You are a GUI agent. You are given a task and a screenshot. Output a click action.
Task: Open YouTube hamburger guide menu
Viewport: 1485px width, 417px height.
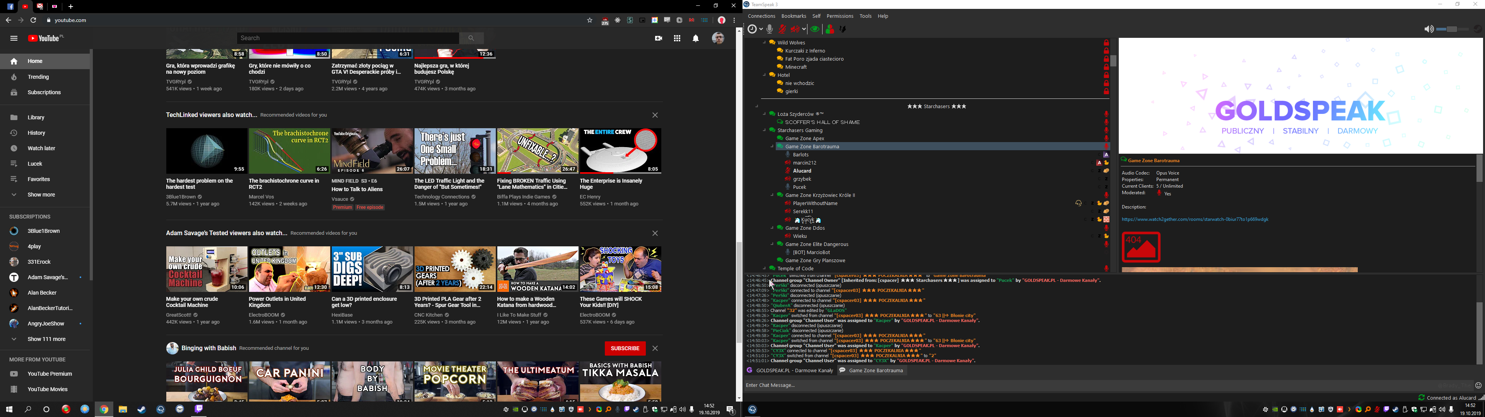pyautogui.click(x=14, y=39)
